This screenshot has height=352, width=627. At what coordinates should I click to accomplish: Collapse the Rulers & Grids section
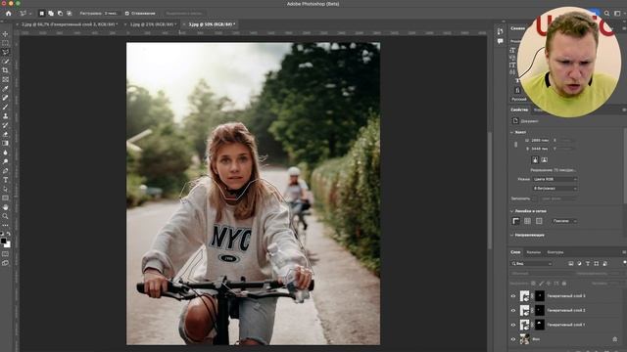click(511, 211)
